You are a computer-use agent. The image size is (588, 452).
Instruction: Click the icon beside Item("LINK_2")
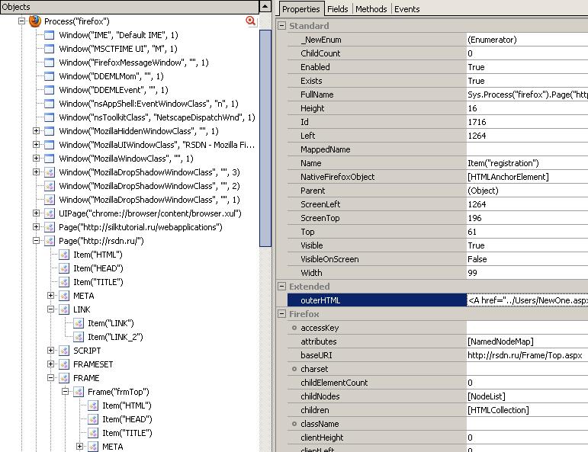pyautogui.click(x=78, y=337)
